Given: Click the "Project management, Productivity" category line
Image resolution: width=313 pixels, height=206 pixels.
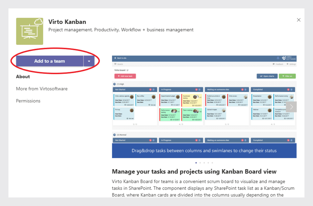Looking at the screenshot, I should click(121, 30).
